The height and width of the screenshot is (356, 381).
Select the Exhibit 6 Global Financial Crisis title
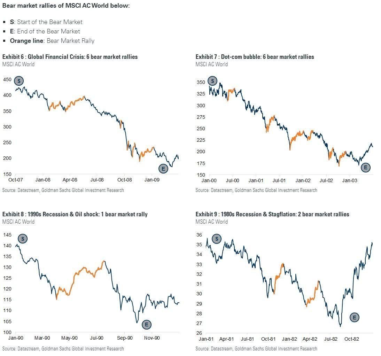pos(70,57)
